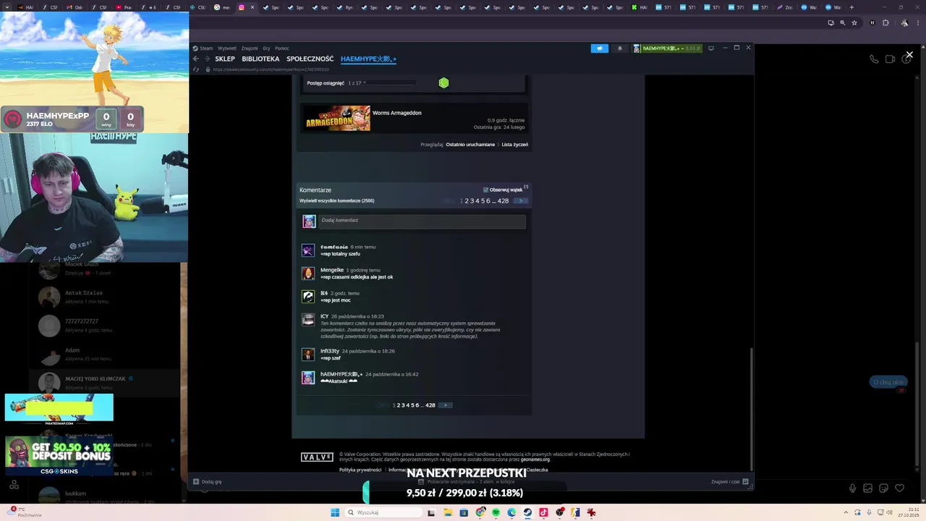926x521 pixels.
Task: Switch to the SPOŁECZNOŚĆ tab
Action: click(x=310, y=59)
